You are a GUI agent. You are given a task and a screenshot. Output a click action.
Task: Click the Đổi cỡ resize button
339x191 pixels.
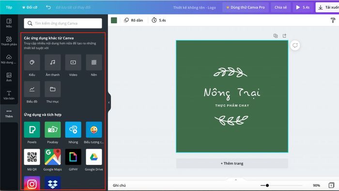coord(30,7)
